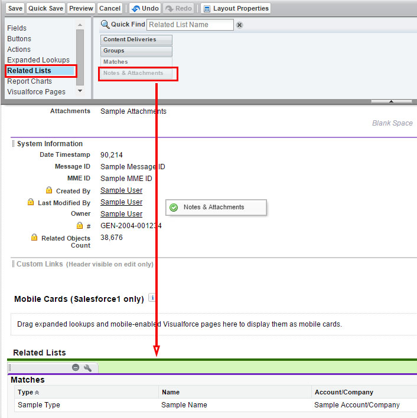Viewport: 417px width, 418px height.
Task: Open Sample User link for Owner
Action: pyautogui.click(x=121, y=214)
